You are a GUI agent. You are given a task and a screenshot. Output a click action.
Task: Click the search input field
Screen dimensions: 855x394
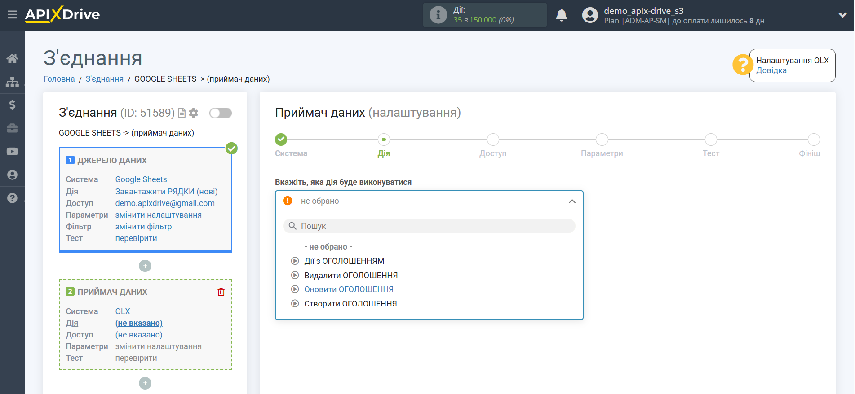429,226
